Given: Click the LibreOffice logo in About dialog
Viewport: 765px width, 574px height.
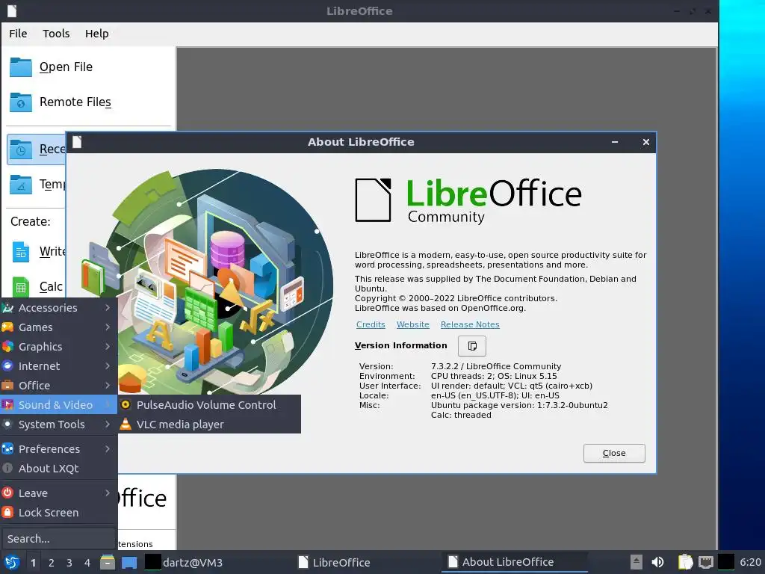Looking at the screenshot, I should tap(468, 201).
